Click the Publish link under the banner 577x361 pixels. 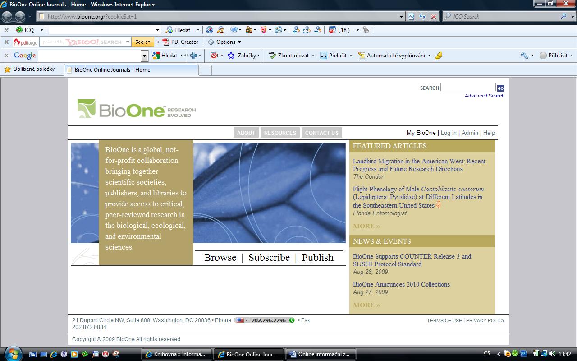pos(318,257)
